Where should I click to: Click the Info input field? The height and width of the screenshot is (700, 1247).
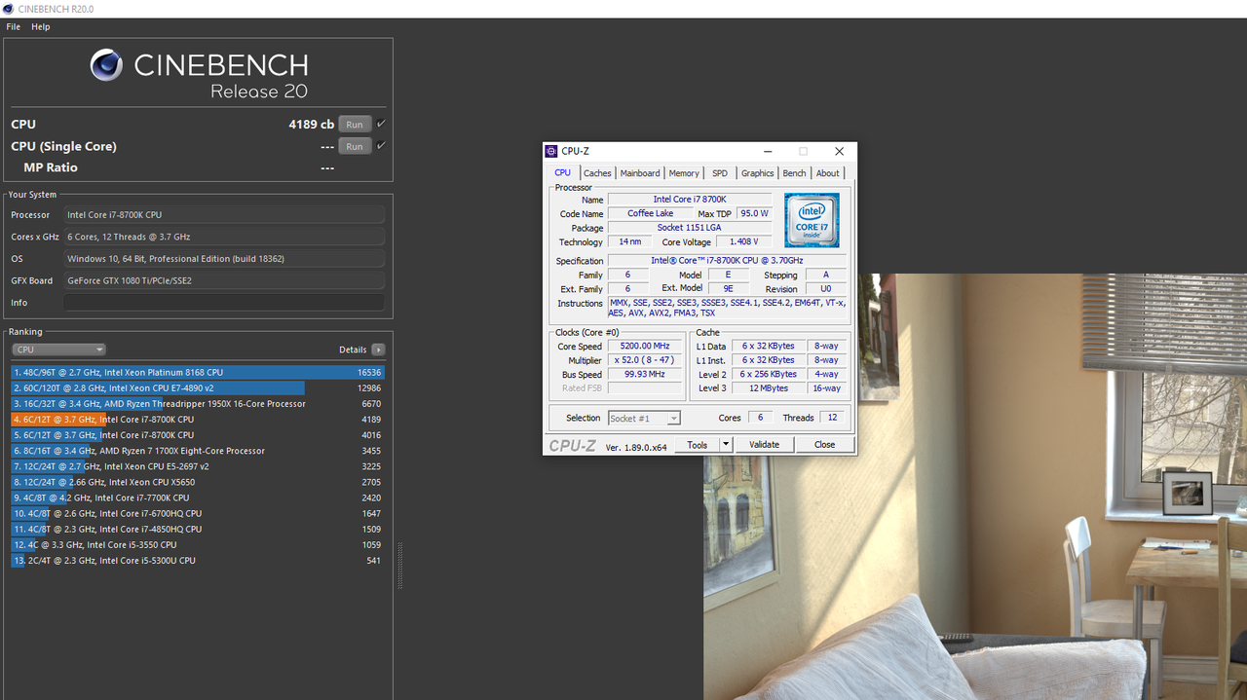(224, 303)
